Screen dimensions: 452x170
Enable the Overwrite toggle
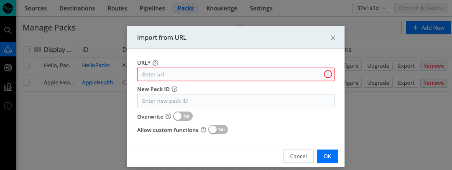point(183,116)
